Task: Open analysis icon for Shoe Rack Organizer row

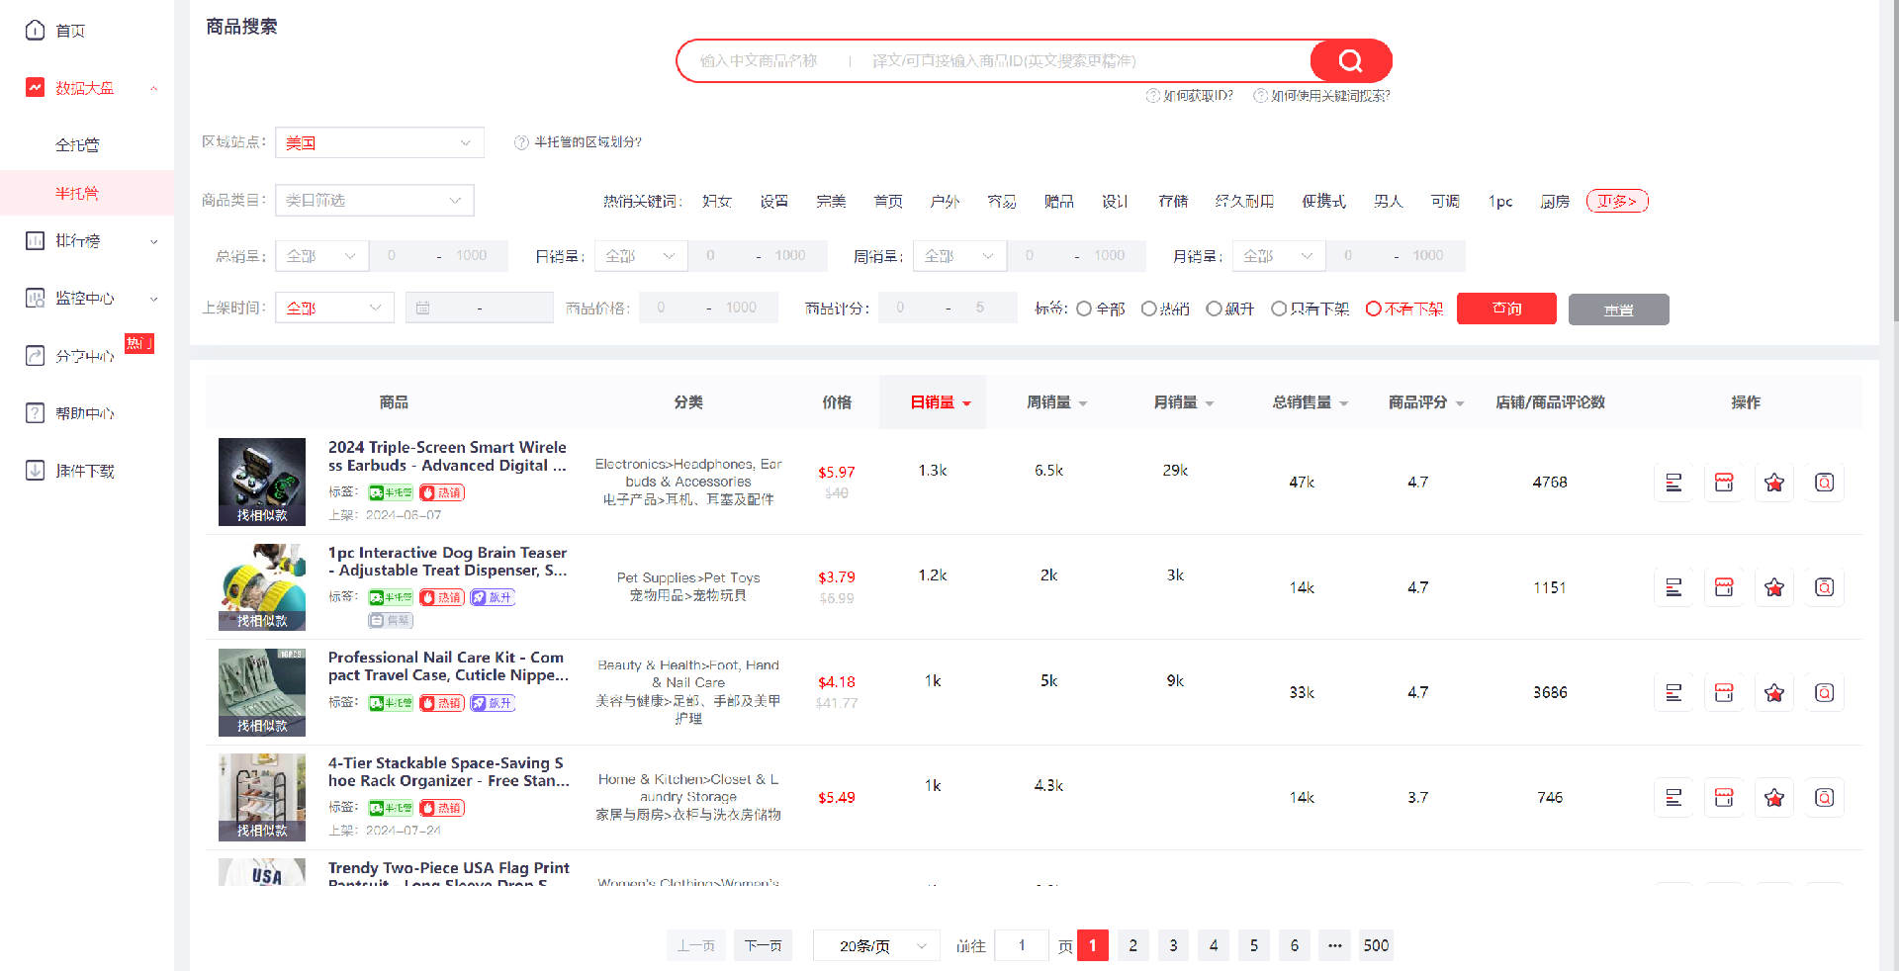Action: (x=1673, y=797)
